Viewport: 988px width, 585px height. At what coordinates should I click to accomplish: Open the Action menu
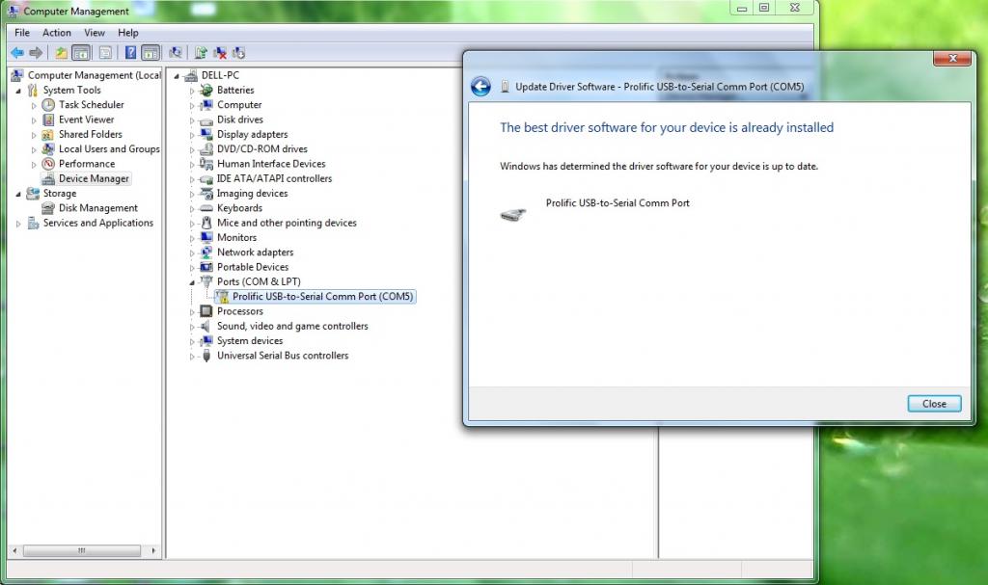pyautogui.click(x=57, y=33)
